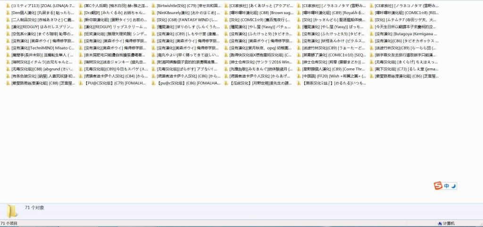This screenshot has height=227, width=483.
Task: Click folder icon of (サンクリ2016 Win item
Action: (x=226, y=62)
